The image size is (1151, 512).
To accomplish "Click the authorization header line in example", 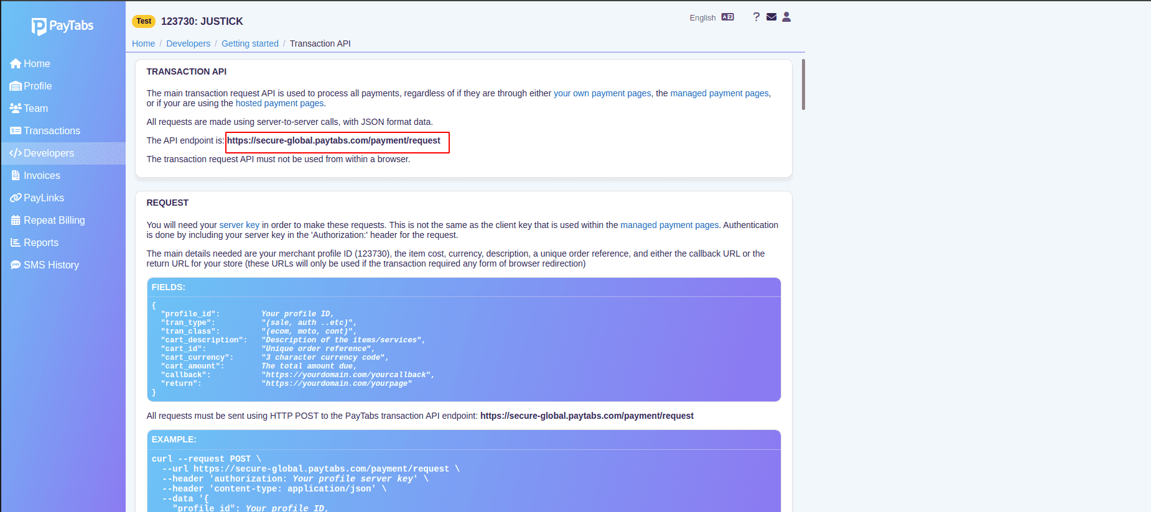I will pos(296,478).
